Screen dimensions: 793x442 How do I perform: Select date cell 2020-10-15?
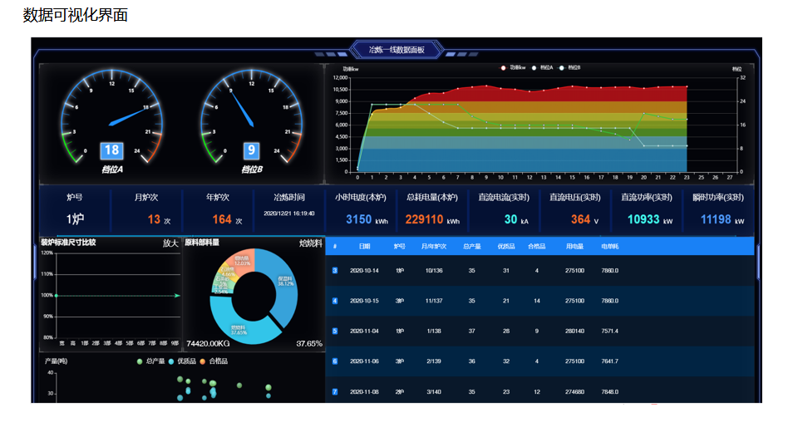(x=364, y=301)
